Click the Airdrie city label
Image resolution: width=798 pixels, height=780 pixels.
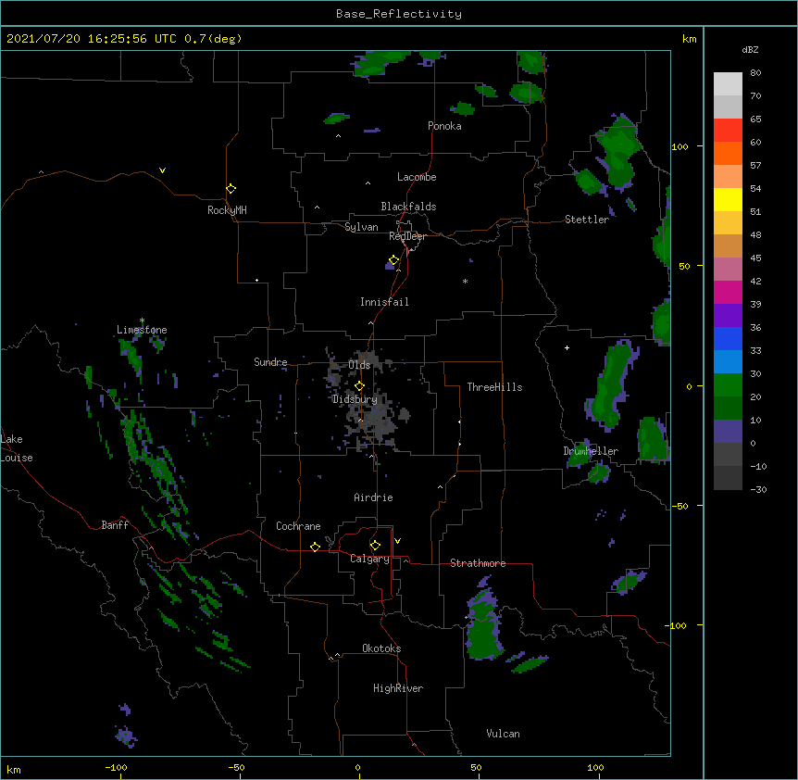click(373, 497)
